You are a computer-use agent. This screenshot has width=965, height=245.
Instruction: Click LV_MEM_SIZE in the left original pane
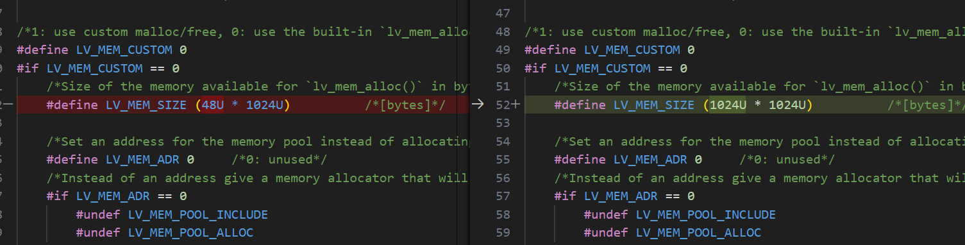point(146,105)
